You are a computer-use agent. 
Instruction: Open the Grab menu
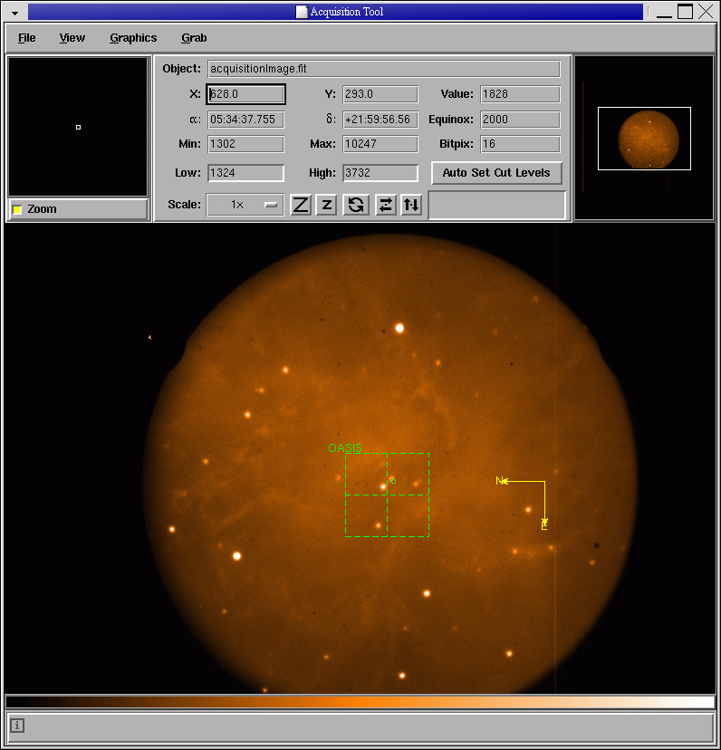194,38
